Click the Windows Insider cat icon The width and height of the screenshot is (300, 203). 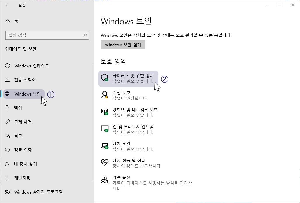[7, 192]
